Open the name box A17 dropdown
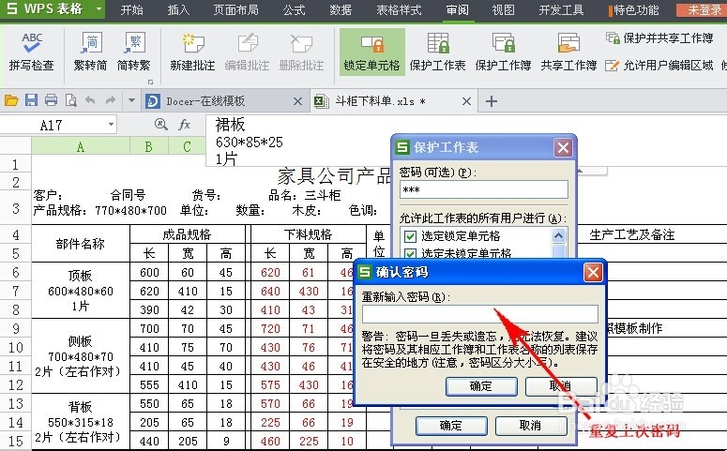727x451 pixels. click(x=111, y=124)
